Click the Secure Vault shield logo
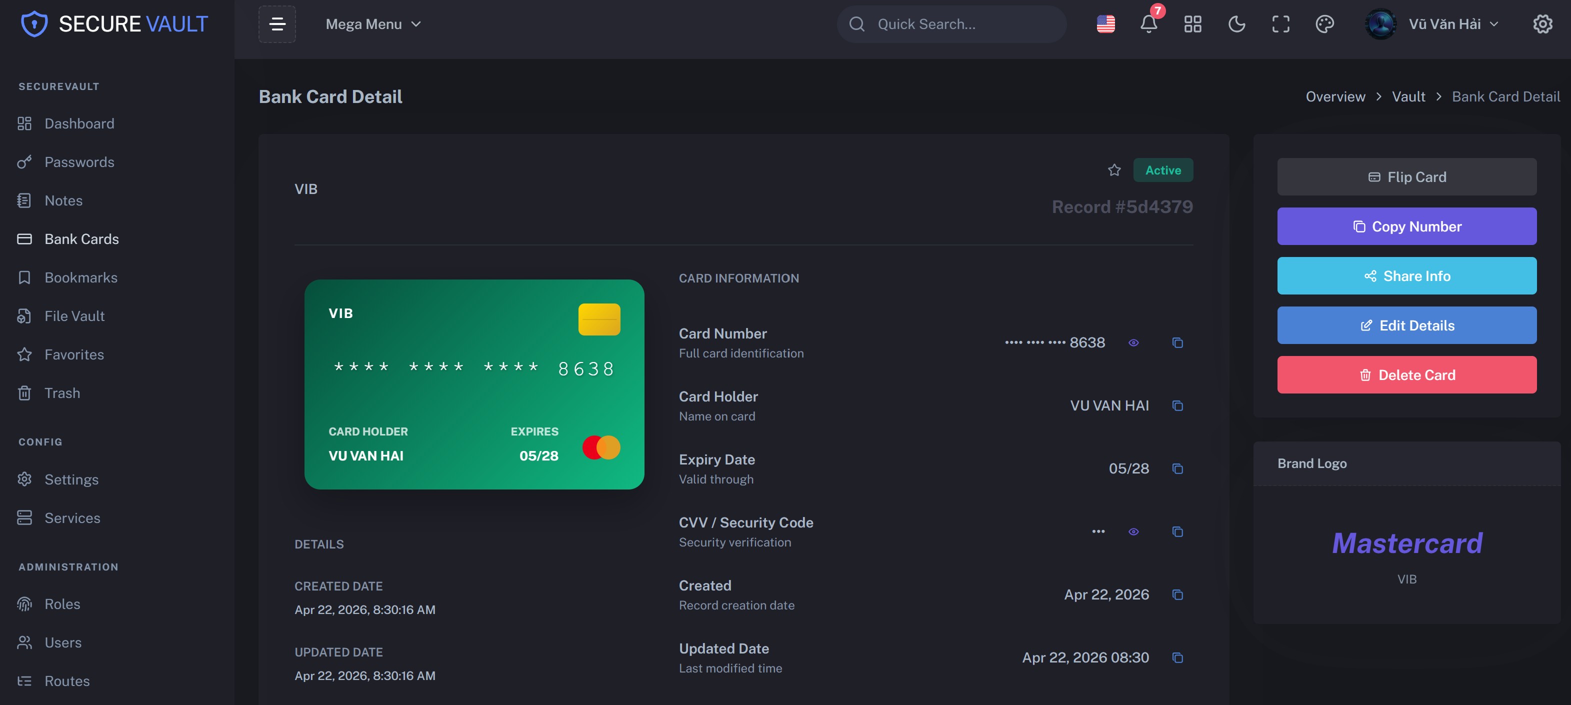The width and height of the screenshot is (1571, 705). pos(34,24)
